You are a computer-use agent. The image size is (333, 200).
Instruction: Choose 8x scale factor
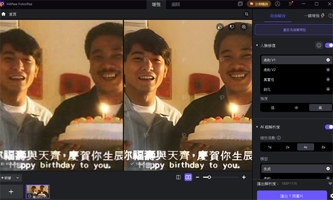324,147
